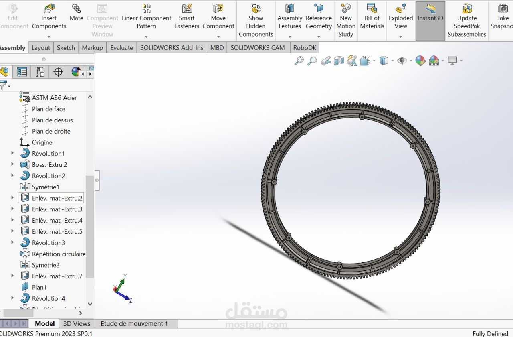Open Etude de mouvement 1 tab
This screenshot has width=513, height=337.
tap(134, 323)
